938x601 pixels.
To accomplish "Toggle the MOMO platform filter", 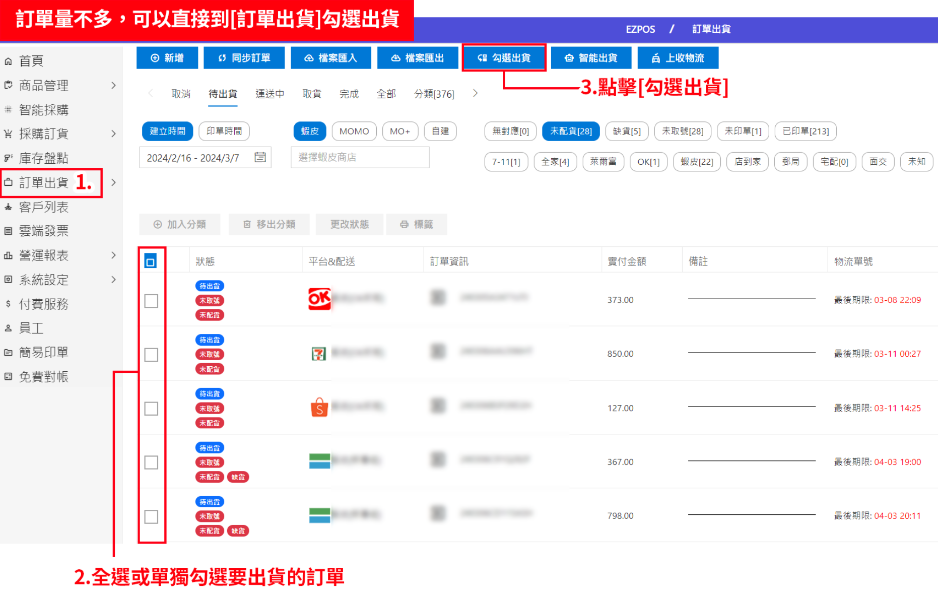I will click(354, 131).
